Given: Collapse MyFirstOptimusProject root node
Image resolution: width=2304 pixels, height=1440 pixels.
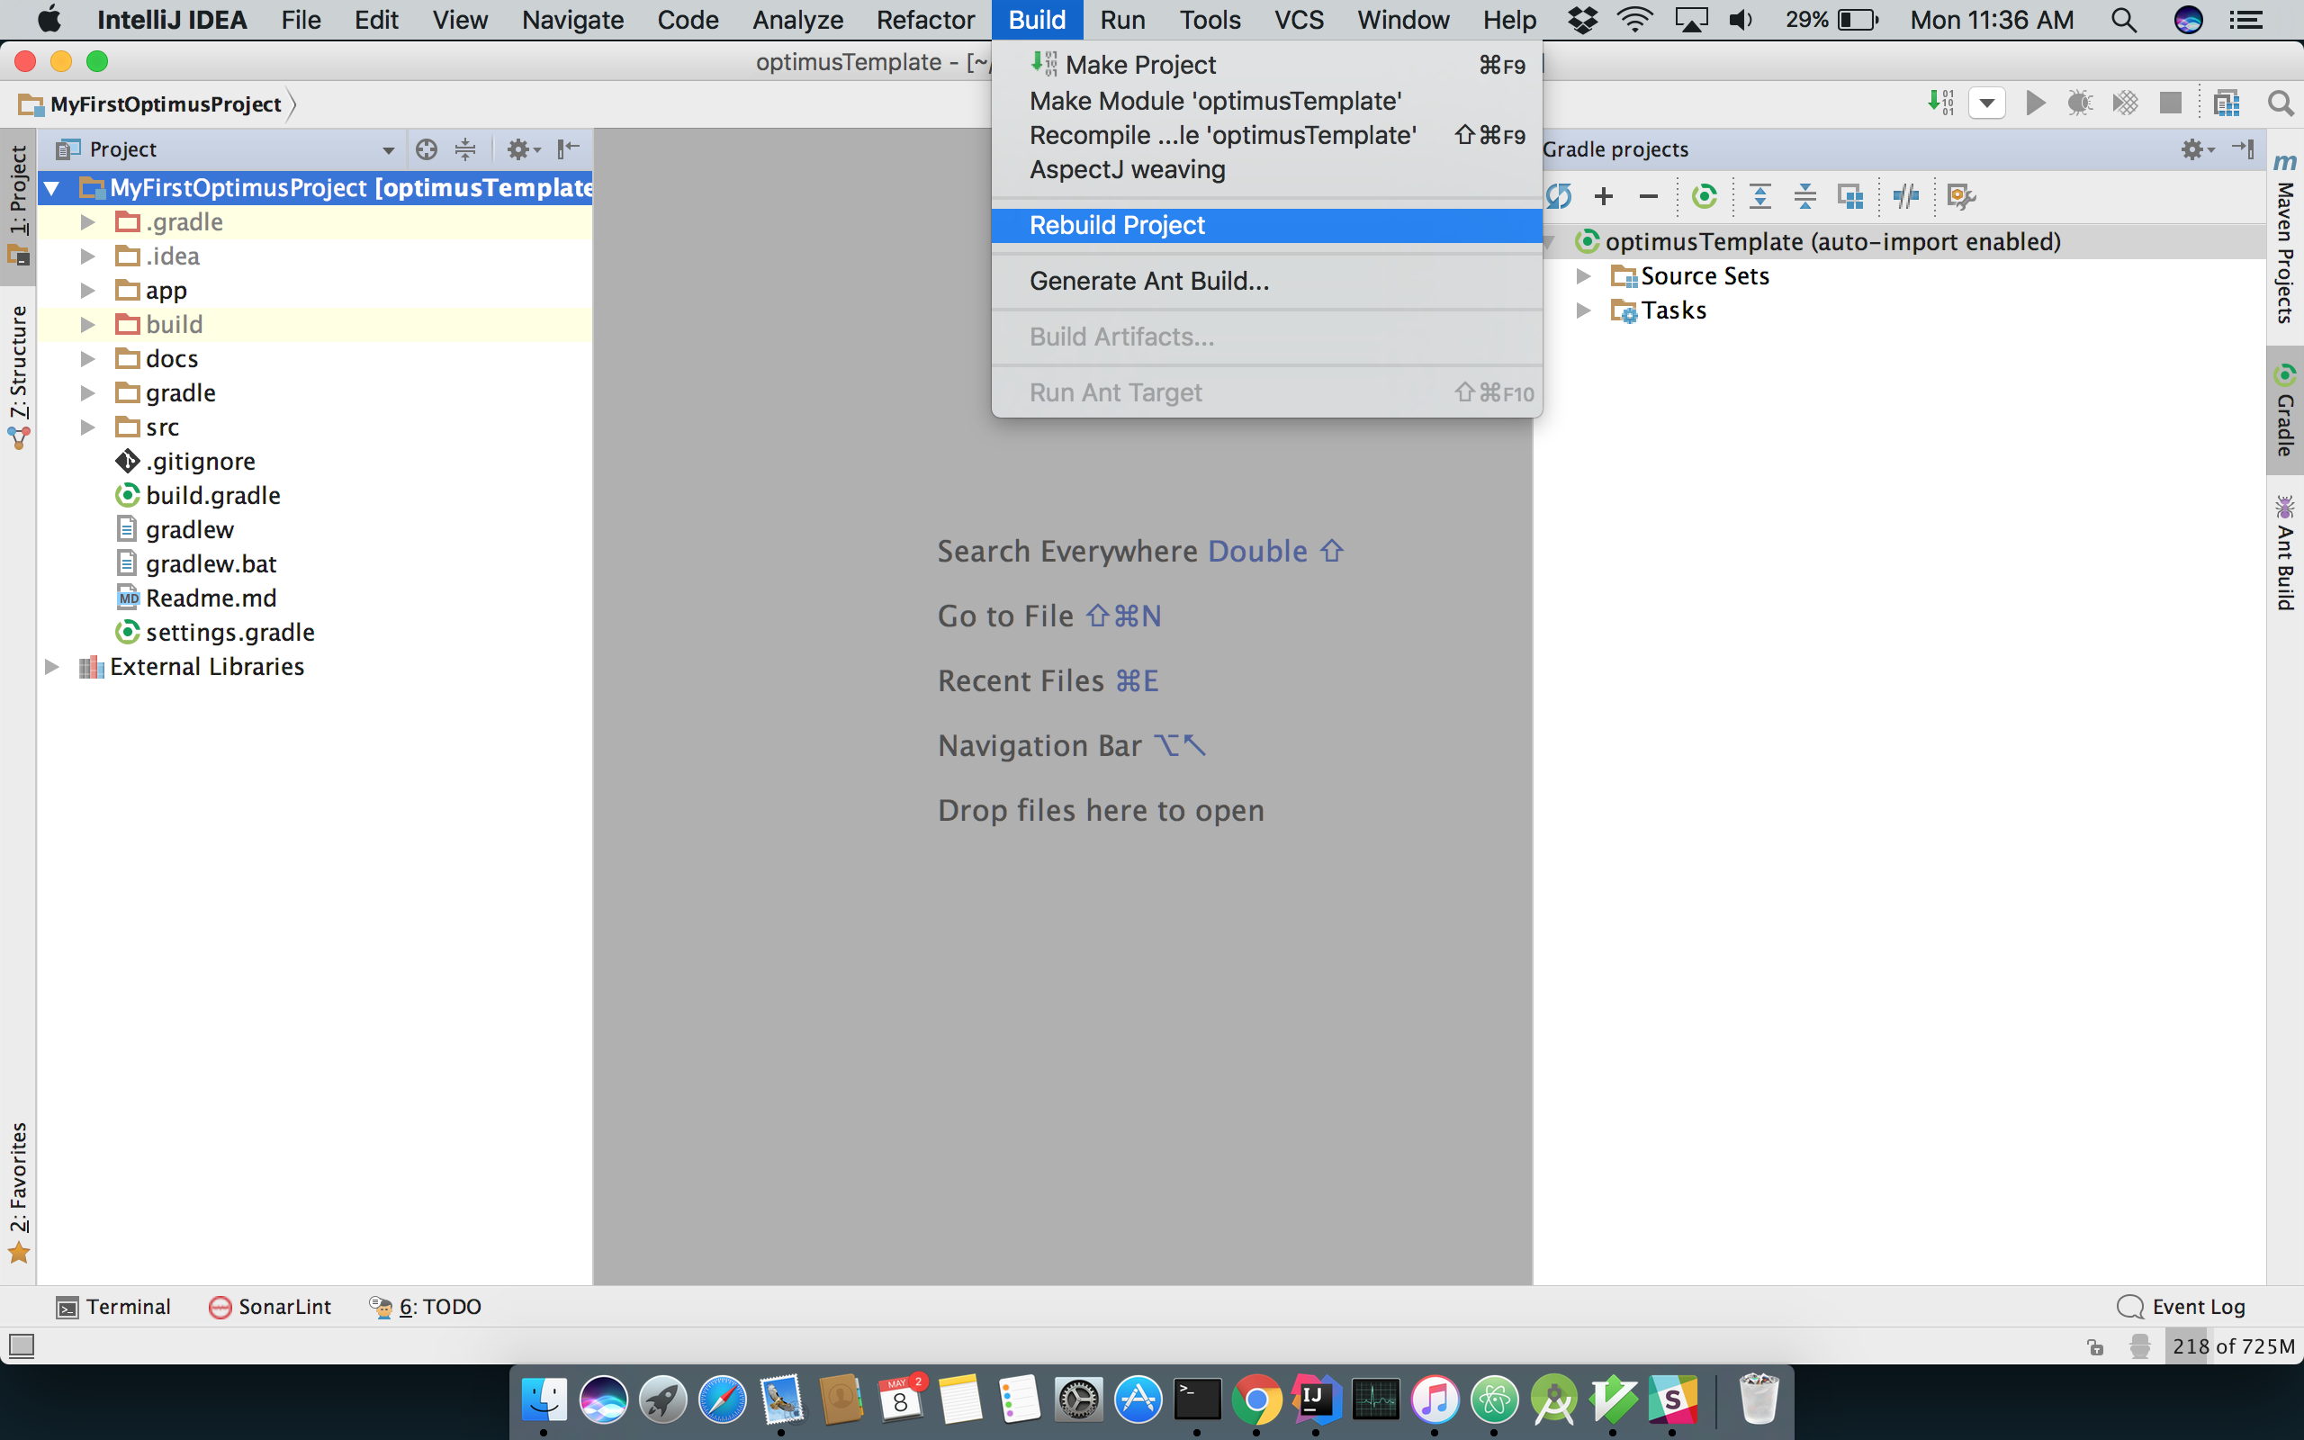Looking at the screenshot, I should tap(52, 187).
